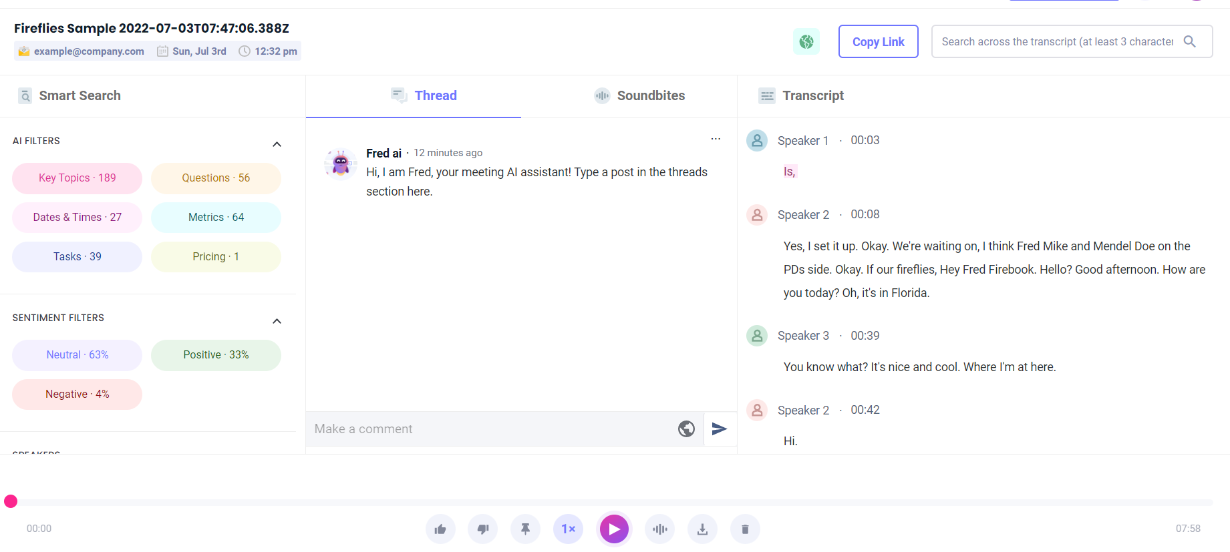Click the thumbs down button

point(483,529)
